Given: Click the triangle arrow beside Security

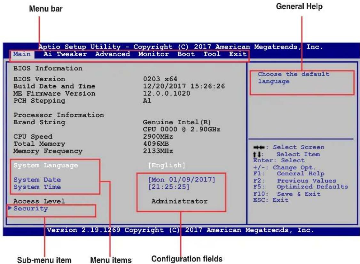Looking at the screenshot, I should (10, 208).
